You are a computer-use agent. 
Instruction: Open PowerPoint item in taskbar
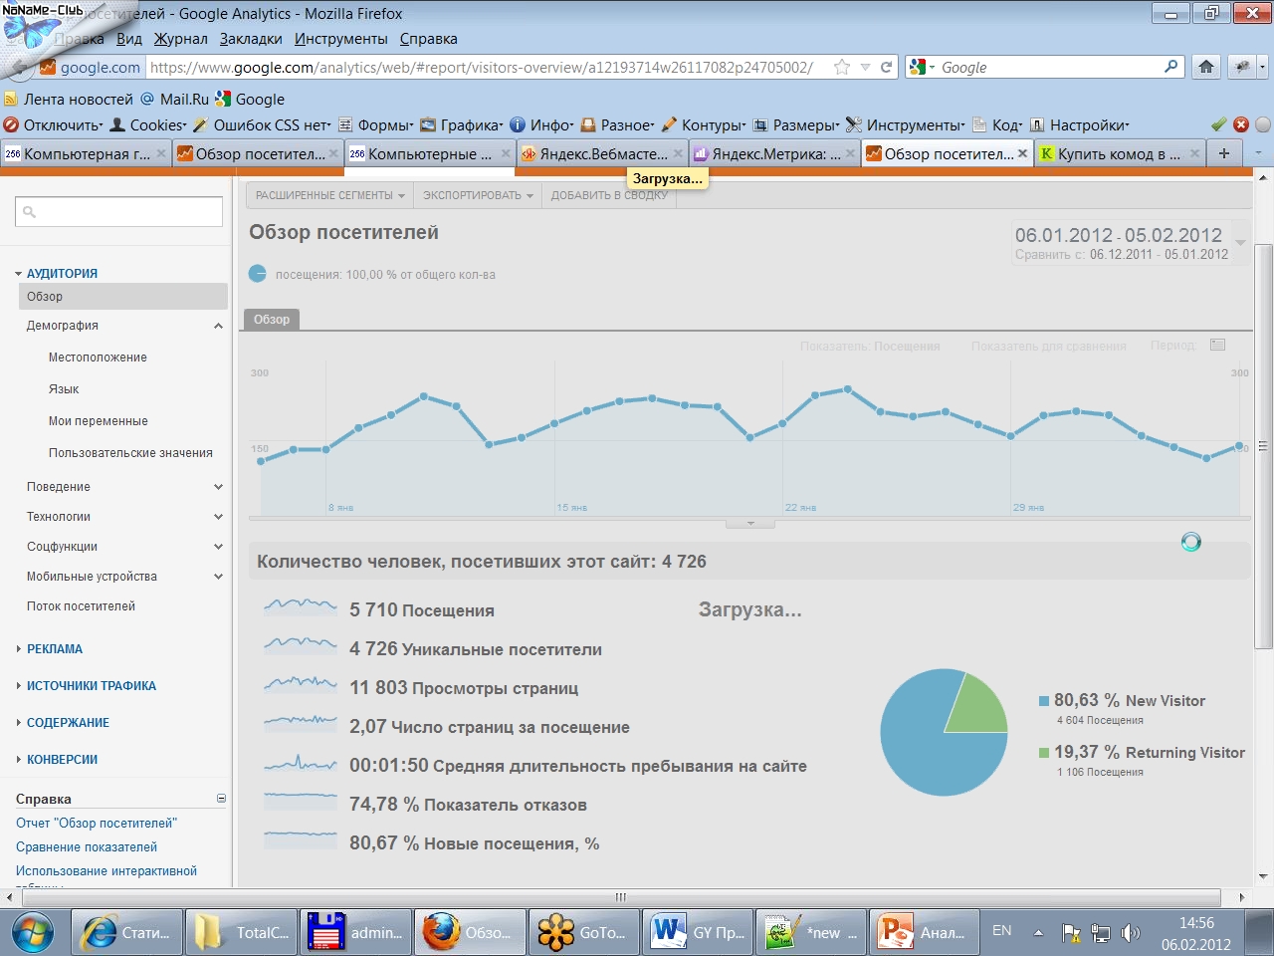point(924,932)
